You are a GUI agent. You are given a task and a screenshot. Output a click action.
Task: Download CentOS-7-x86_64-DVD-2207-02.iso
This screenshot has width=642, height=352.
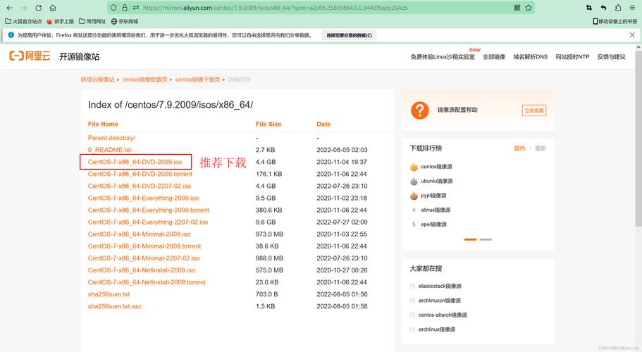(140, 186)
